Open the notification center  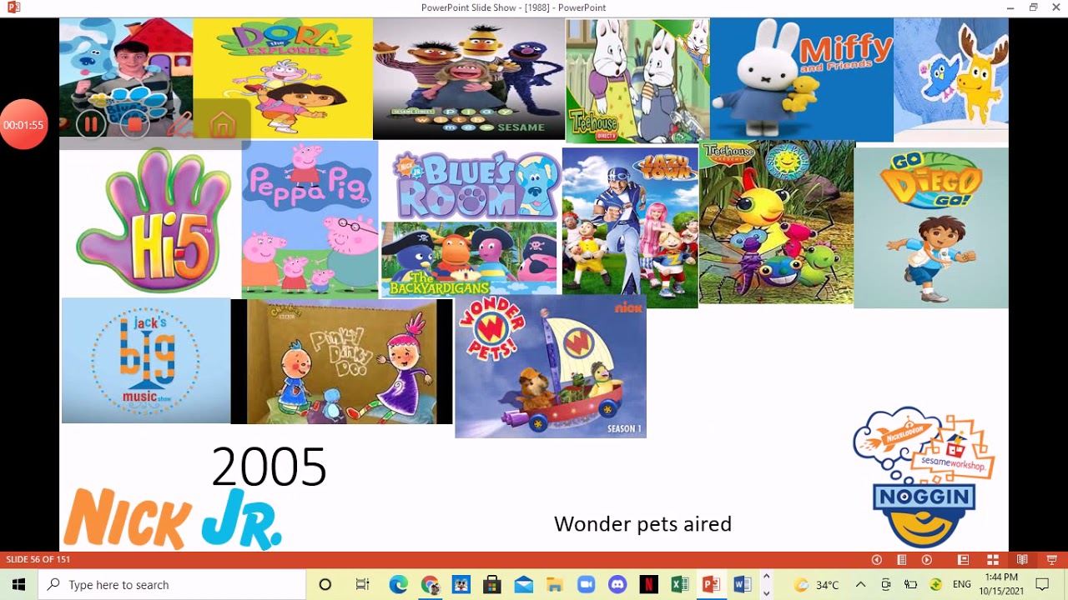1042,585
